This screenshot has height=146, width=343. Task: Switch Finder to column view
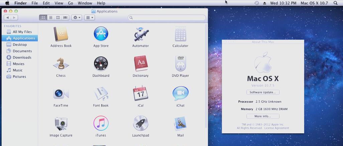pos(58,18)
